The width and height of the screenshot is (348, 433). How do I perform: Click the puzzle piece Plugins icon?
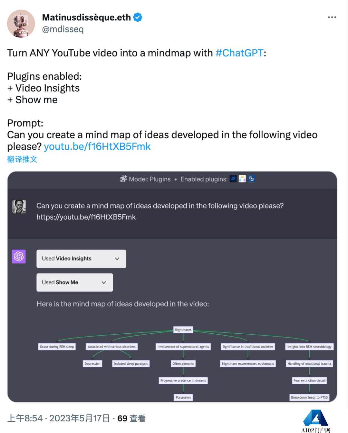123,179
